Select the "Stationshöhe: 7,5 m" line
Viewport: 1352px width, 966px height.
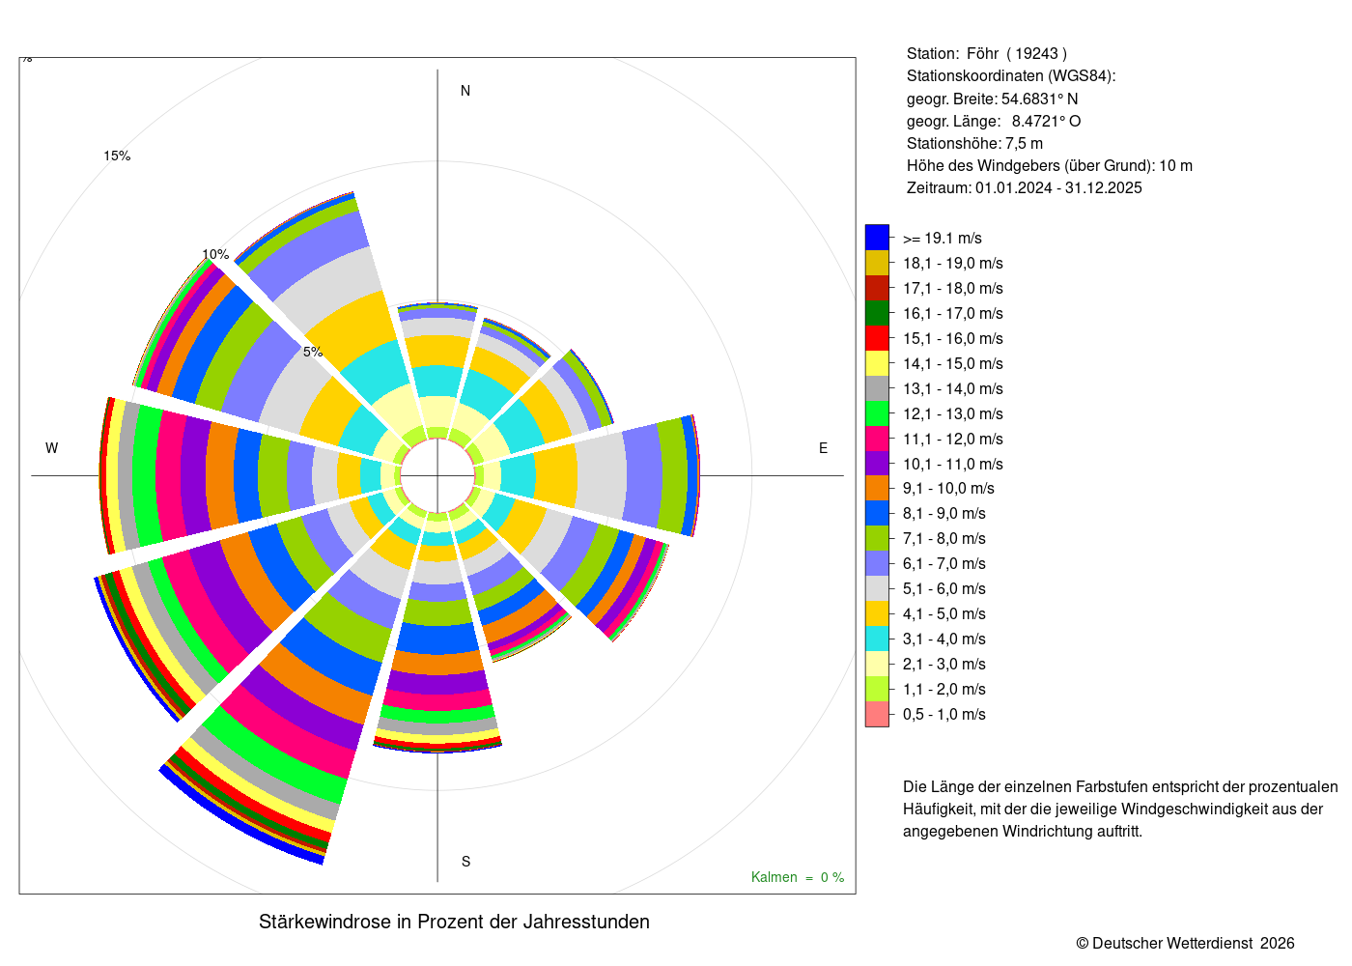tap(975, 143)
